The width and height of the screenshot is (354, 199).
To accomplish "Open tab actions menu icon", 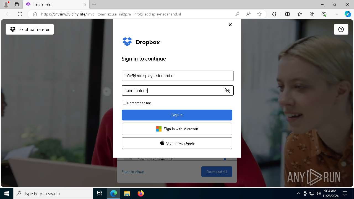I will pos(17,4).
